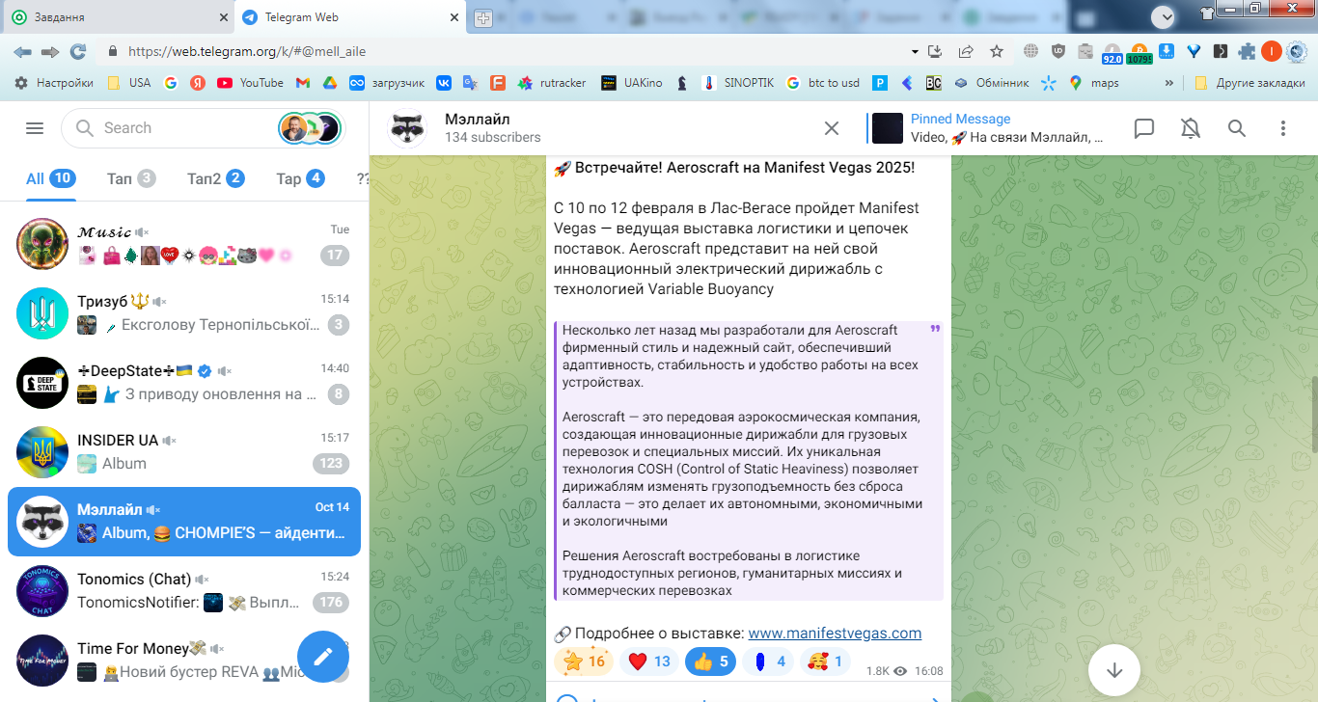Go back in browser history
1318x702 pixels.
pyautogui.click(x=22, y=51)
